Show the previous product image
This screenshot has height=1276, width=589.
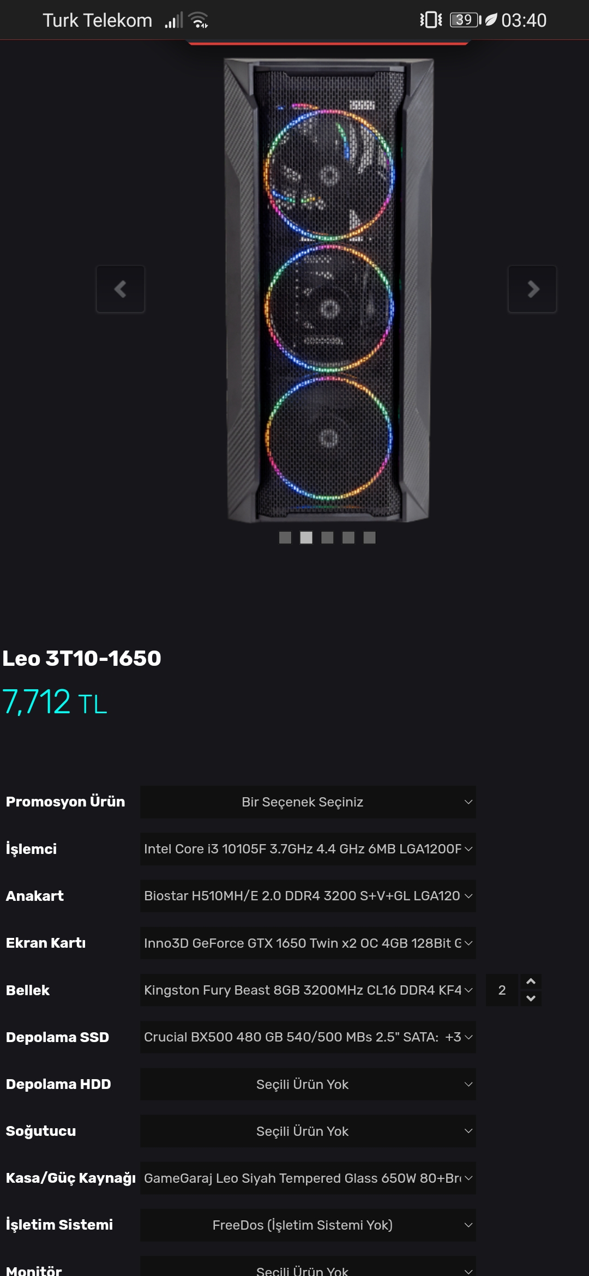[121, 289]
